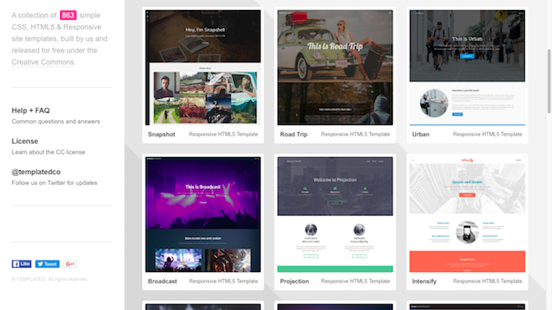This screenshot has width=552, height=310.
Task: Open the Help + FAQ page
Action: pos(30,110)
